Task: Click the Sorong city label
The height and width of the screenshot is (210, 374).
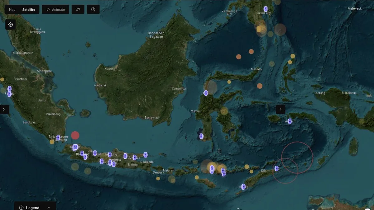Action: point(320,93)
